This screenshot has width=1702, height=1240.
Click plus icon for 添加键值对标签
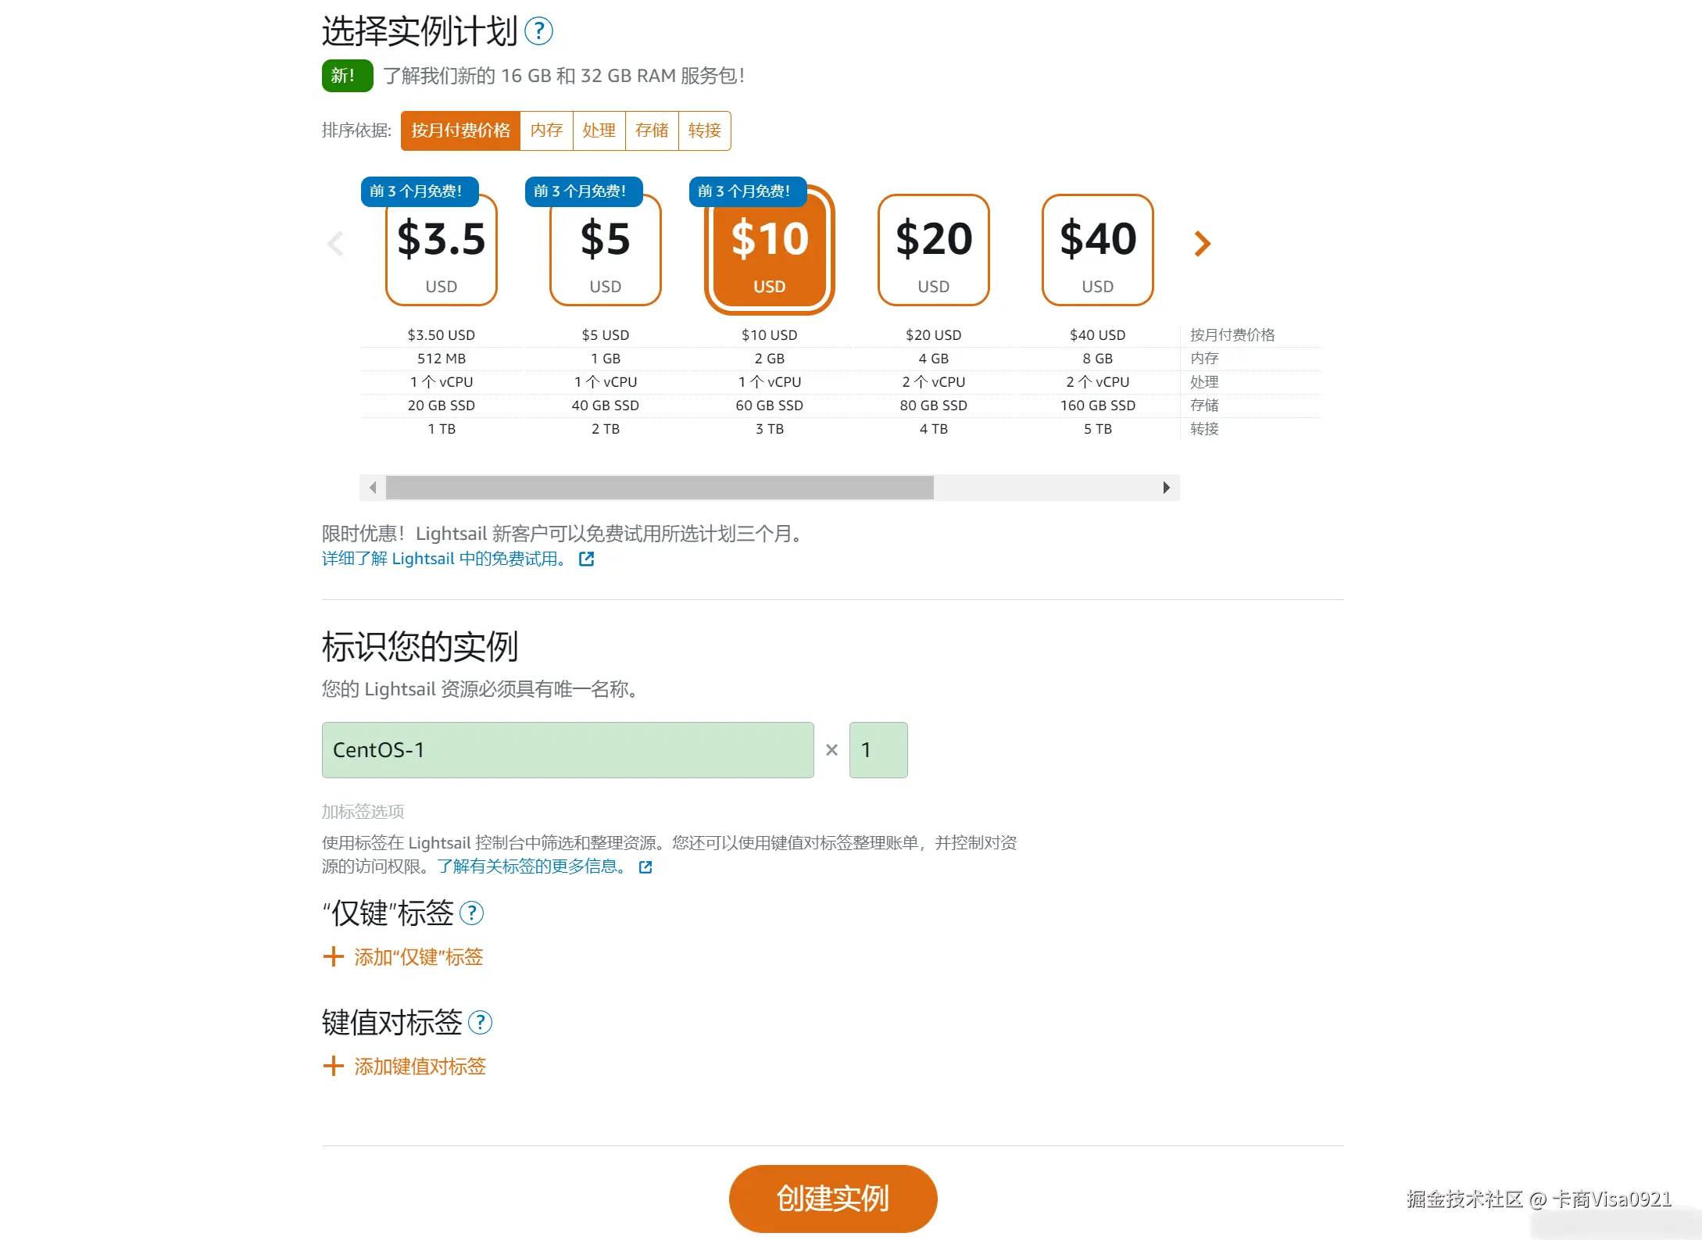pyautogui.click(x=333, y=1067)
